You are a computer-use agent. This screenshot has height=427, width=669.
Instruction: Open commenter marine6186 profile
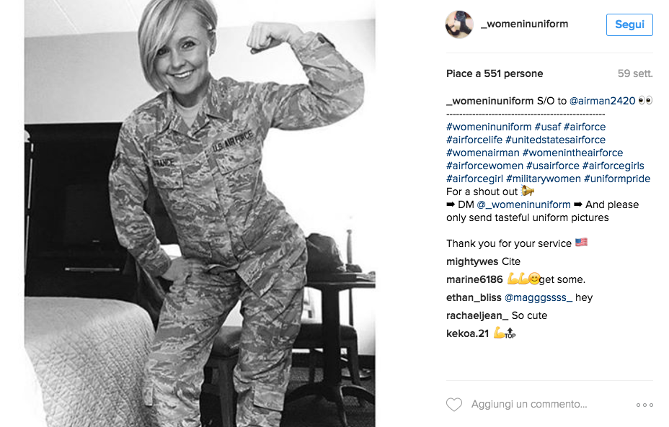coord(474,279)
